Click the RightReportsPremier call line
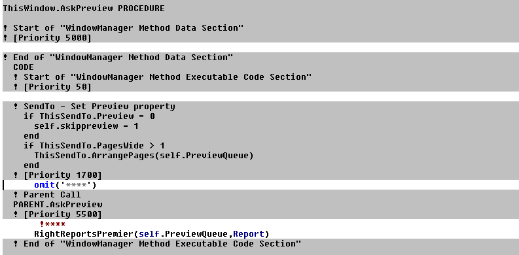This screenshot has width=519, height=255. (x=152, y=234)
